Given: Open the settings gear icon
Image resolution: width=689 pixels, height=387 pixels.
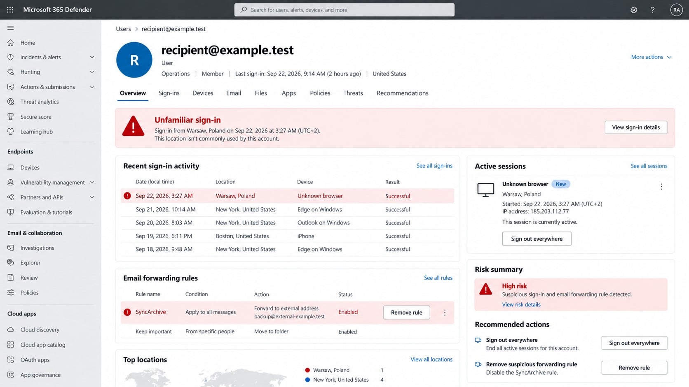Looking at the screenshot, I should click(634, 10).
